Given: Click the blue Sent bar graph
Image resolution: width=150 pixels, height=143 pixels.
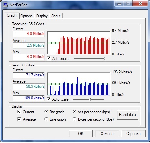Looking at the screenshot, I should tap(79, 84).
